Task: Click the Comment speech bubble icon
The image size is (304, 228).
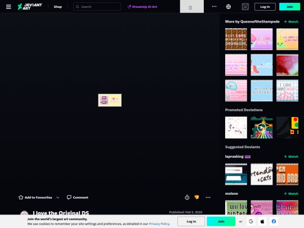Action: [69, 198]
